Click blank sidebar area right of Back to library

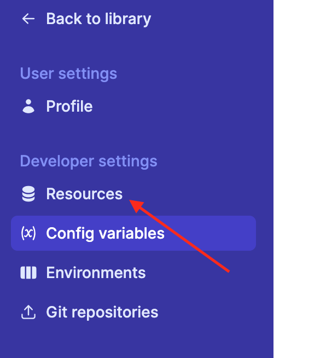coord(212,19)
